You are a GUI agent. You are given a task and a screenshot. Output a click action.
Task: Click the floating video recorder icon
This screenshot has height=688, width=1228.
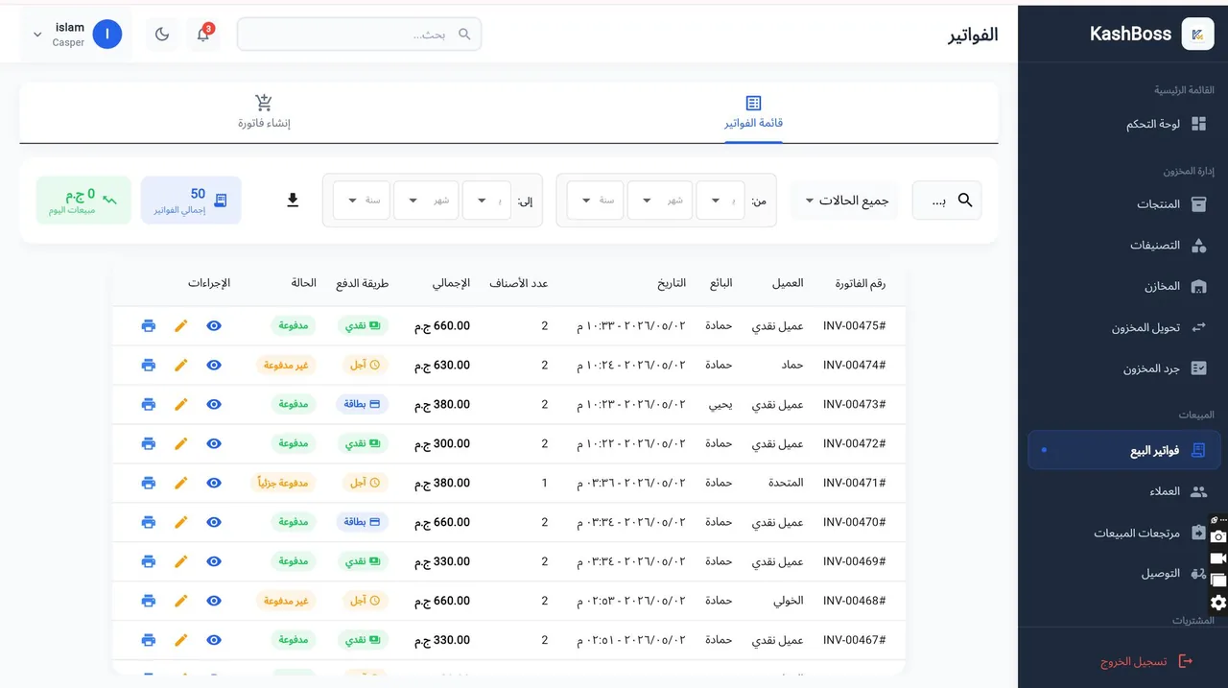(1218, 558)
